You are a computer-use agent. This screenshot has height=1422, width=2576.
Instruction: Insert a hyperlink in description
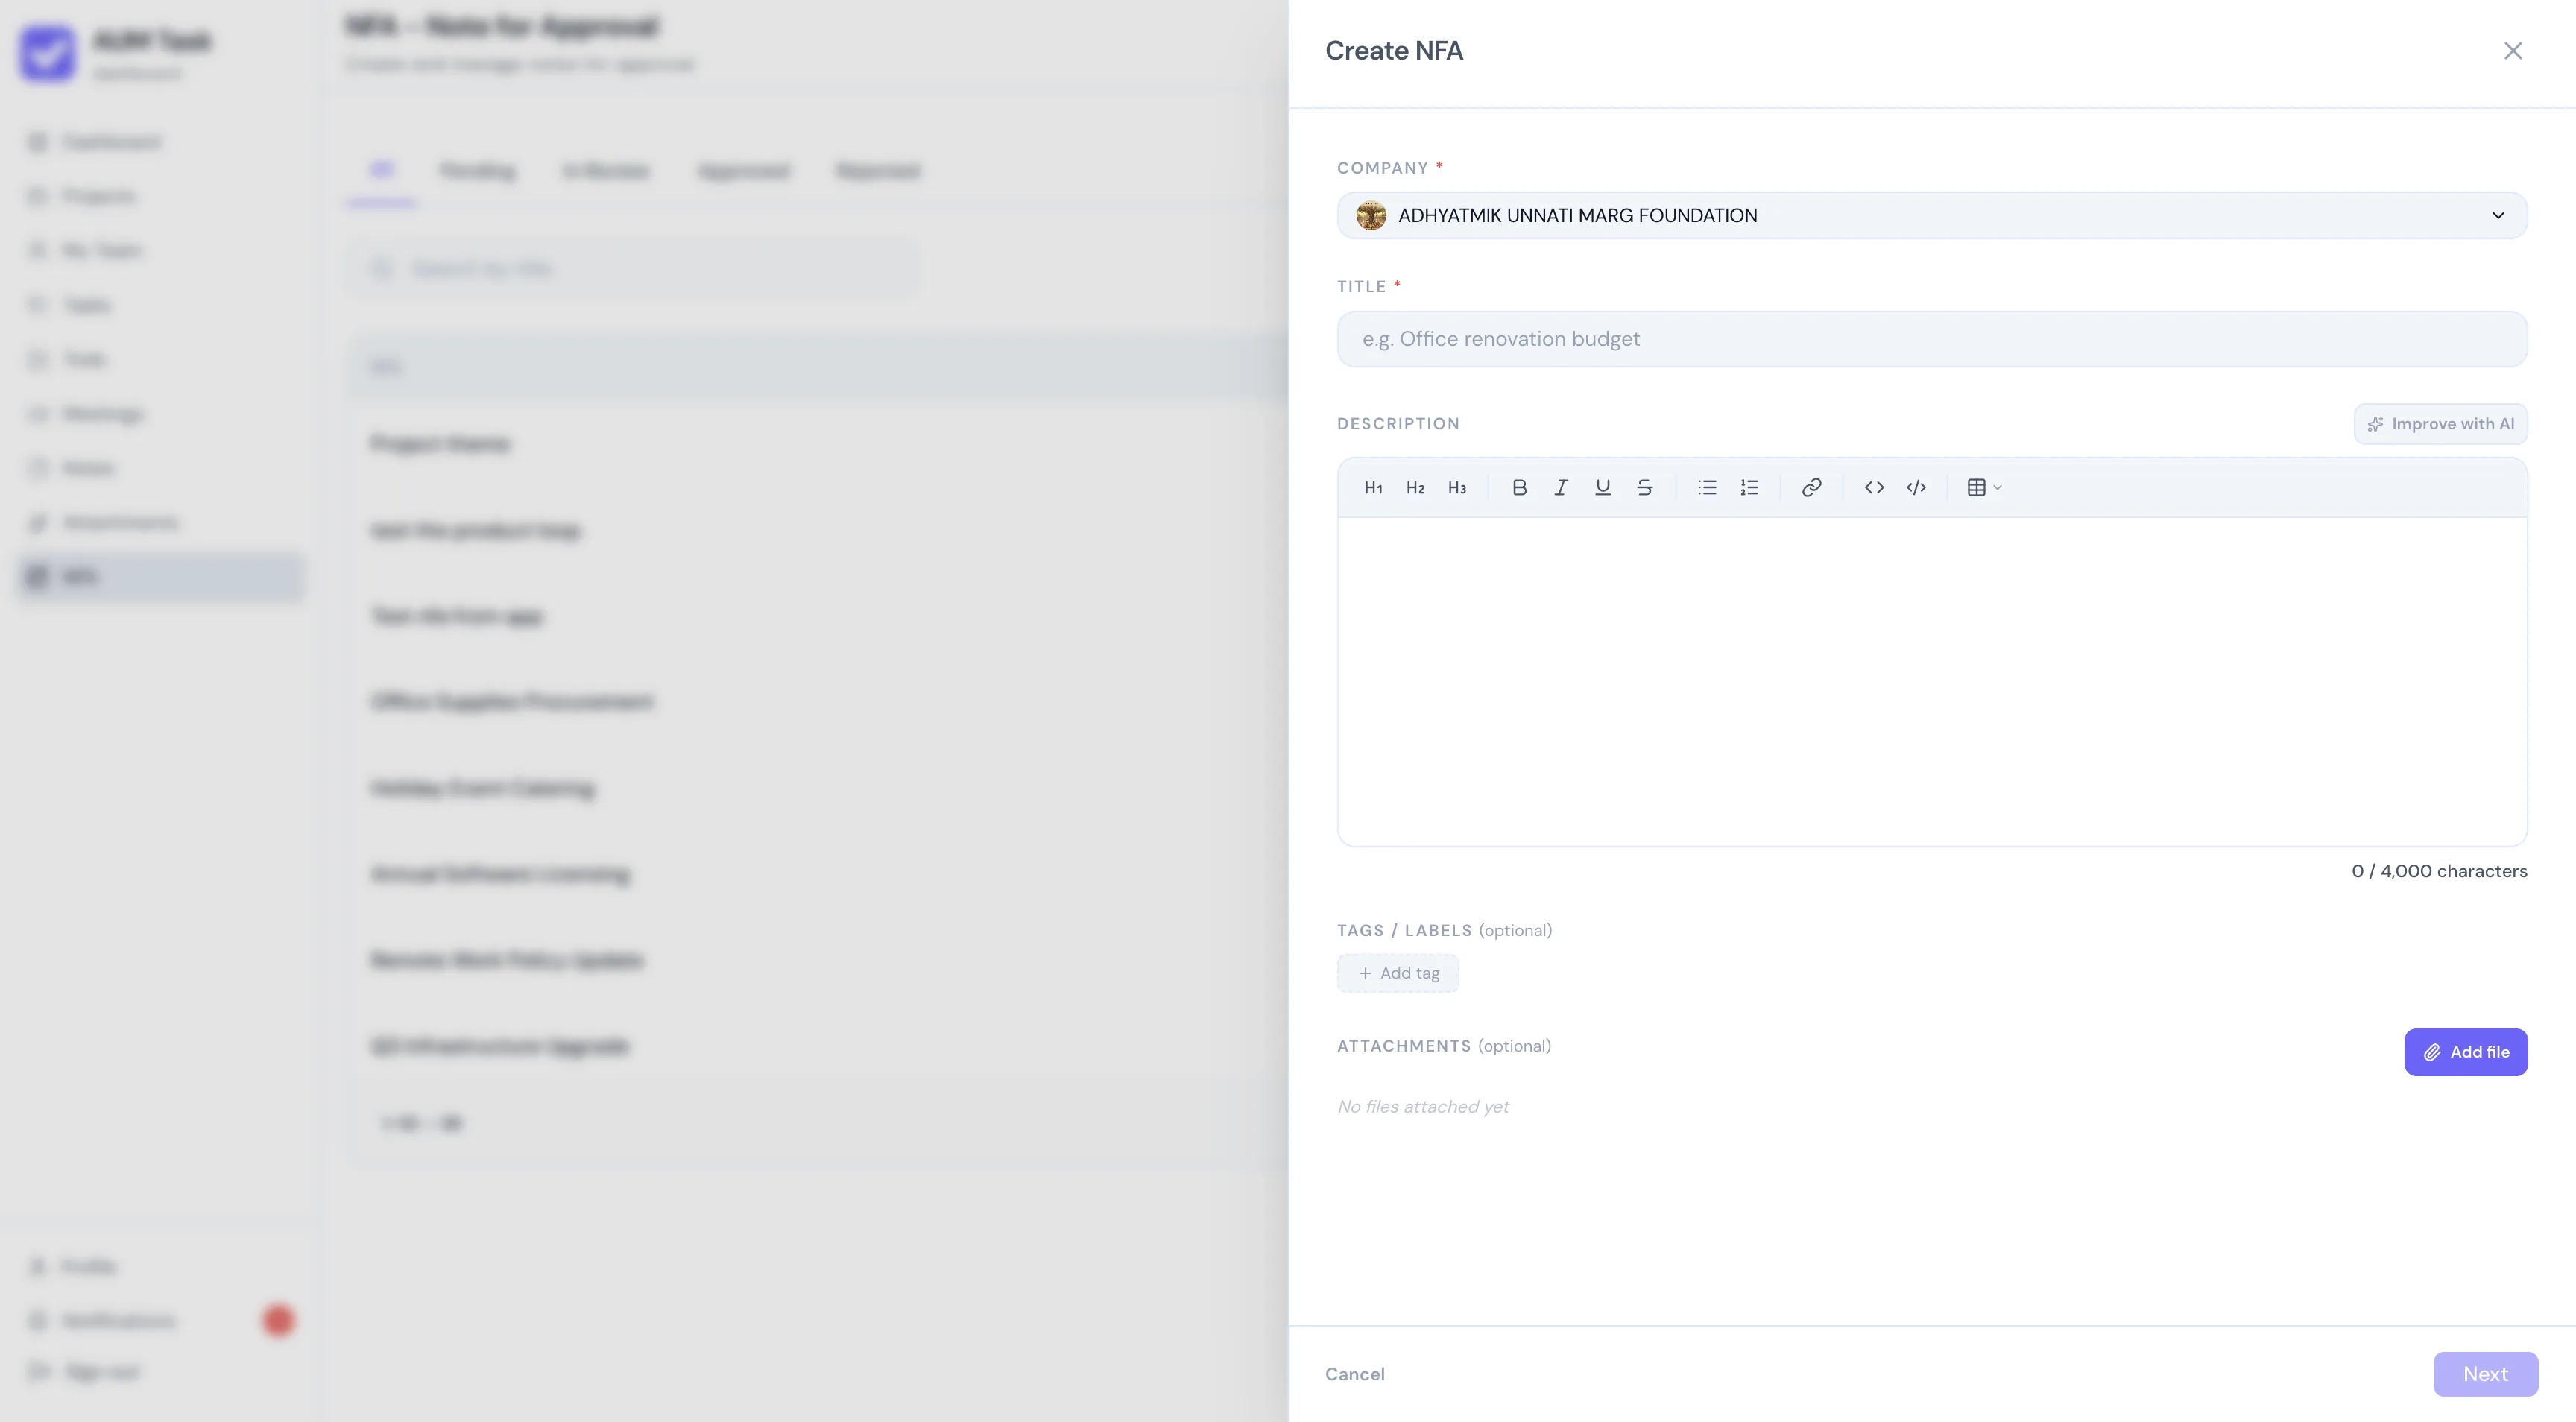coord(1811,488)
